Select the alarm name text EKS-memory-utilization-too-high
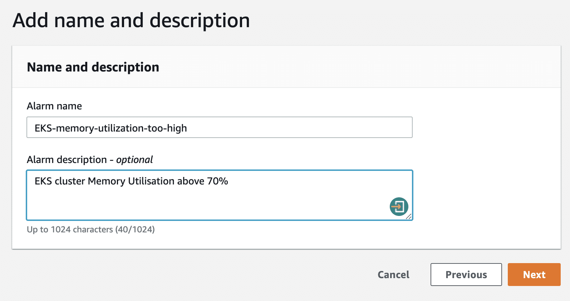The width and height of the screenshot is (570, 301). [111, 128]
